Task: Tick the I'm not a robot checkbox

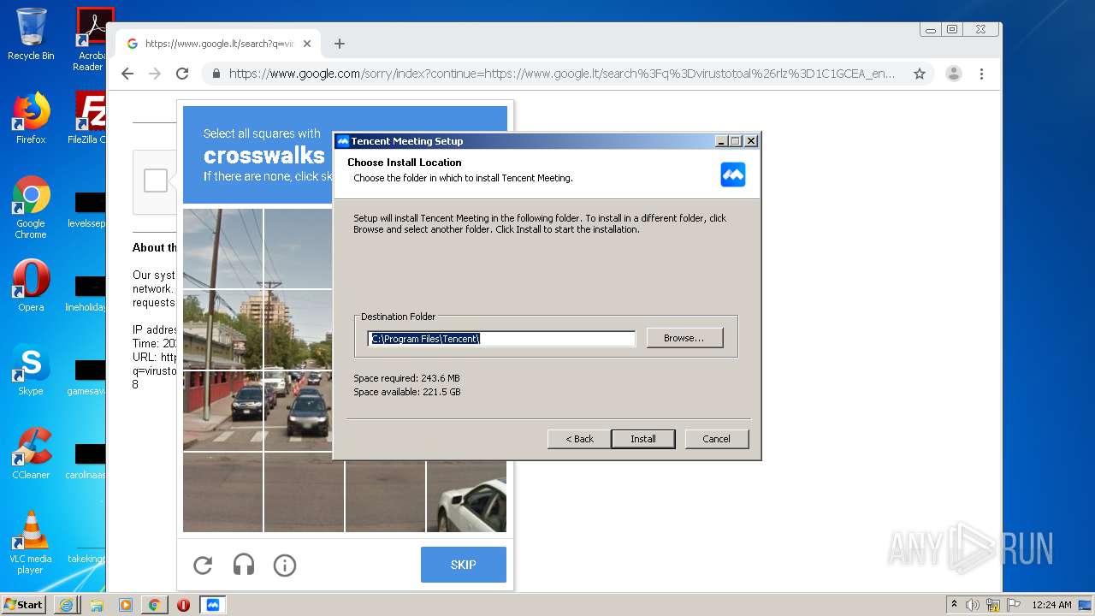Action: tap(156, 181)
